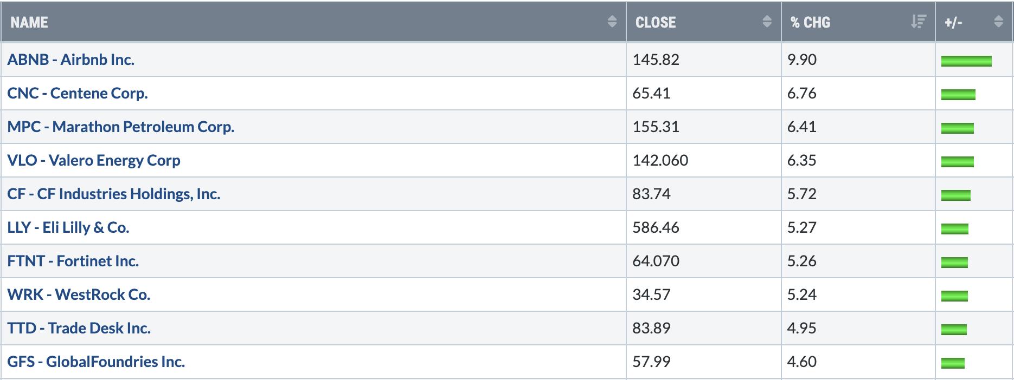Viewport: 1014px width, 380px height.
Task: Click the CLOSE column sort arrows
Action: (767, 22)
